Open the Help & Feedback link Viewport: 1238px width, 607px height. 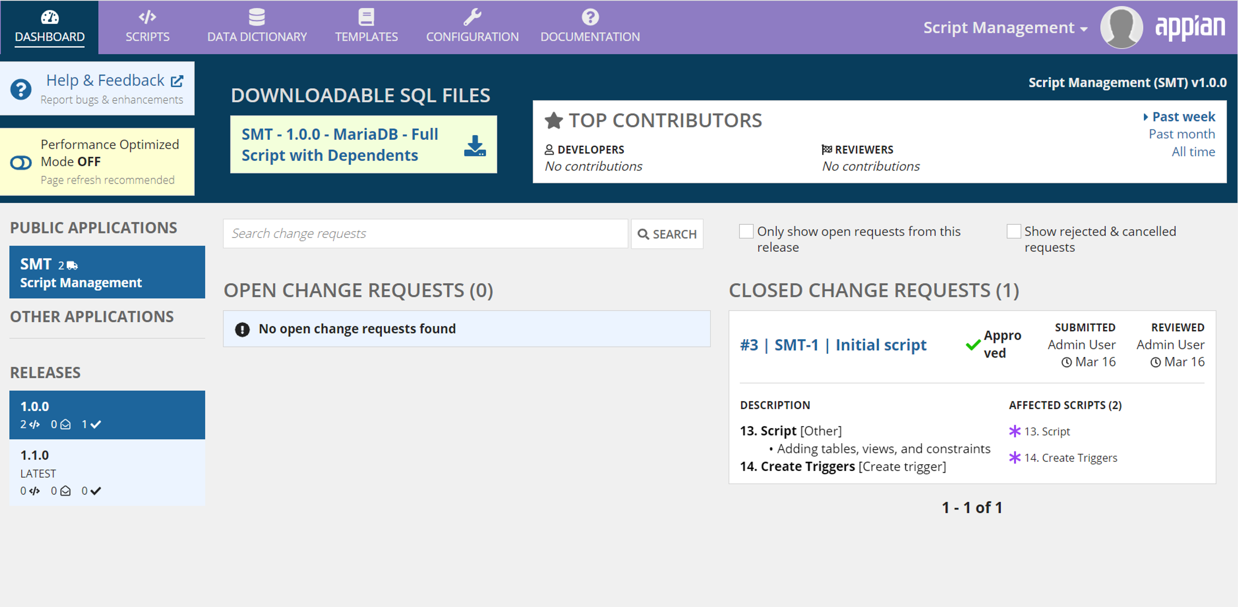coord(105,80)
